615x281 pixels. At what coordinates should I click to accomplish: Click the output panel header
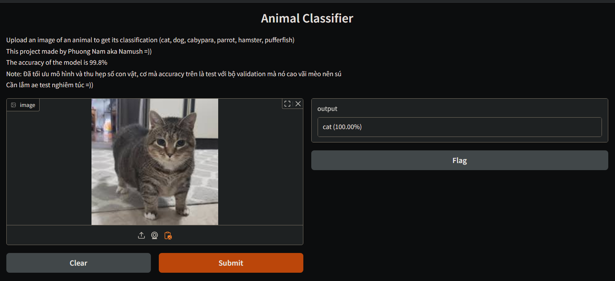(327, 109)
